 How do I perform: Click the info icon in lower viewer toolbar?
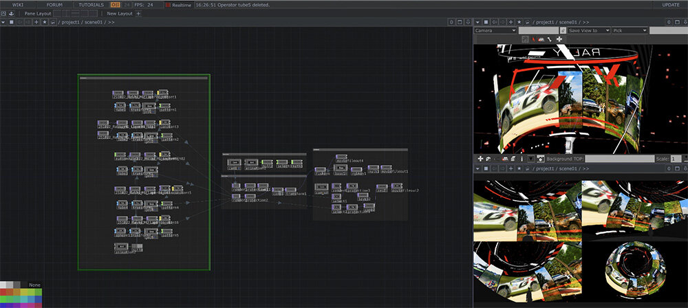click(x=522, y=159)
